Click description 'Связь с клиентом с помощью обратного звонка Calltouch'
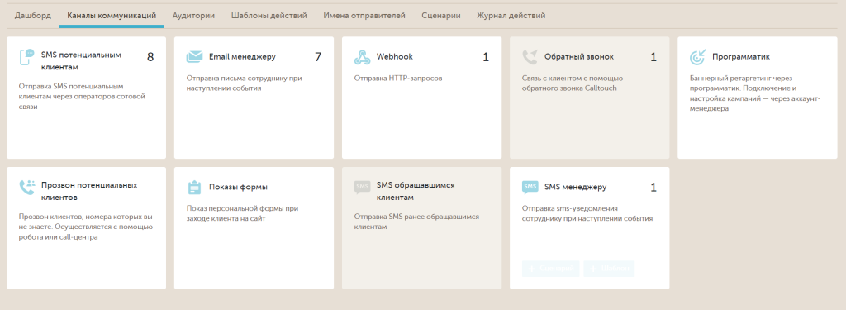The height and width of the screenshot is (310, 846). click(x=573, y=83)
